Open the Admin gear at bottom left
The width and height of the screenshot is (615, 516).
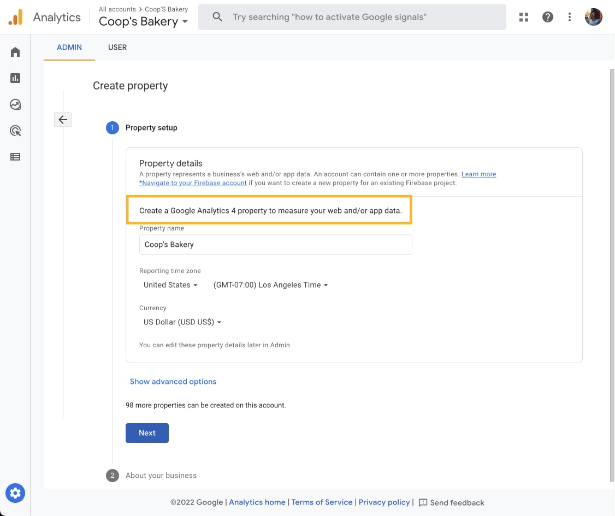coord(15,493)
